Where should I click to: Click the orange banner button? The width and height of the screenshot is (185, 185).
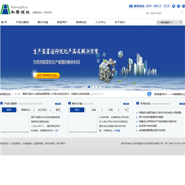click(x=46, y=76)
